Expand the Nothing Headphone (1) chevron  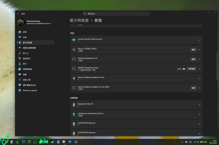coord(199,59)
